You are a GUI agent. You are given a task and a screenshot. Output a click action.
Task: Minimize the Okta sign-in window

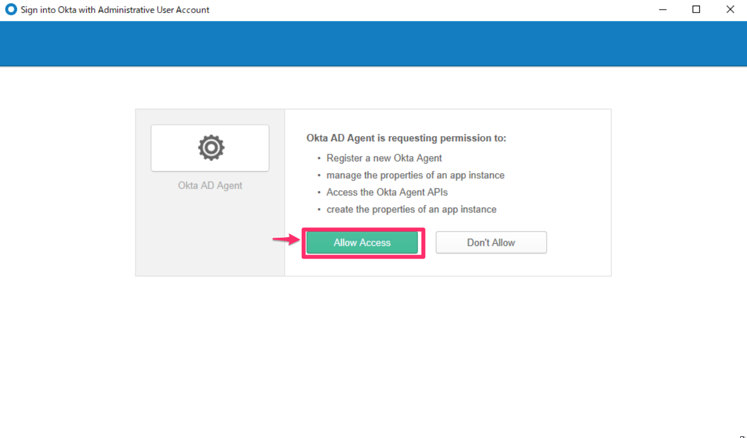662,9
